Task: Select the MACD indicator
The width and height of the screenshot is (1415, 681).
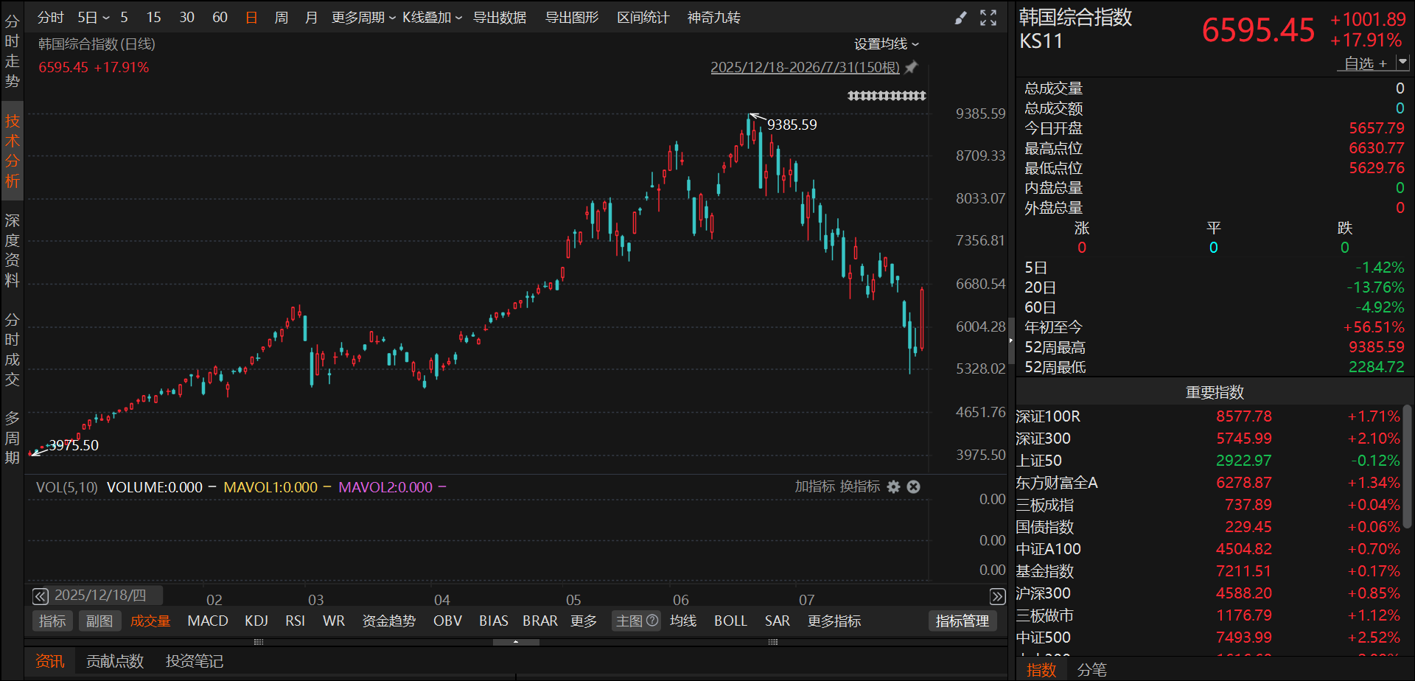Action: [208, 621]
